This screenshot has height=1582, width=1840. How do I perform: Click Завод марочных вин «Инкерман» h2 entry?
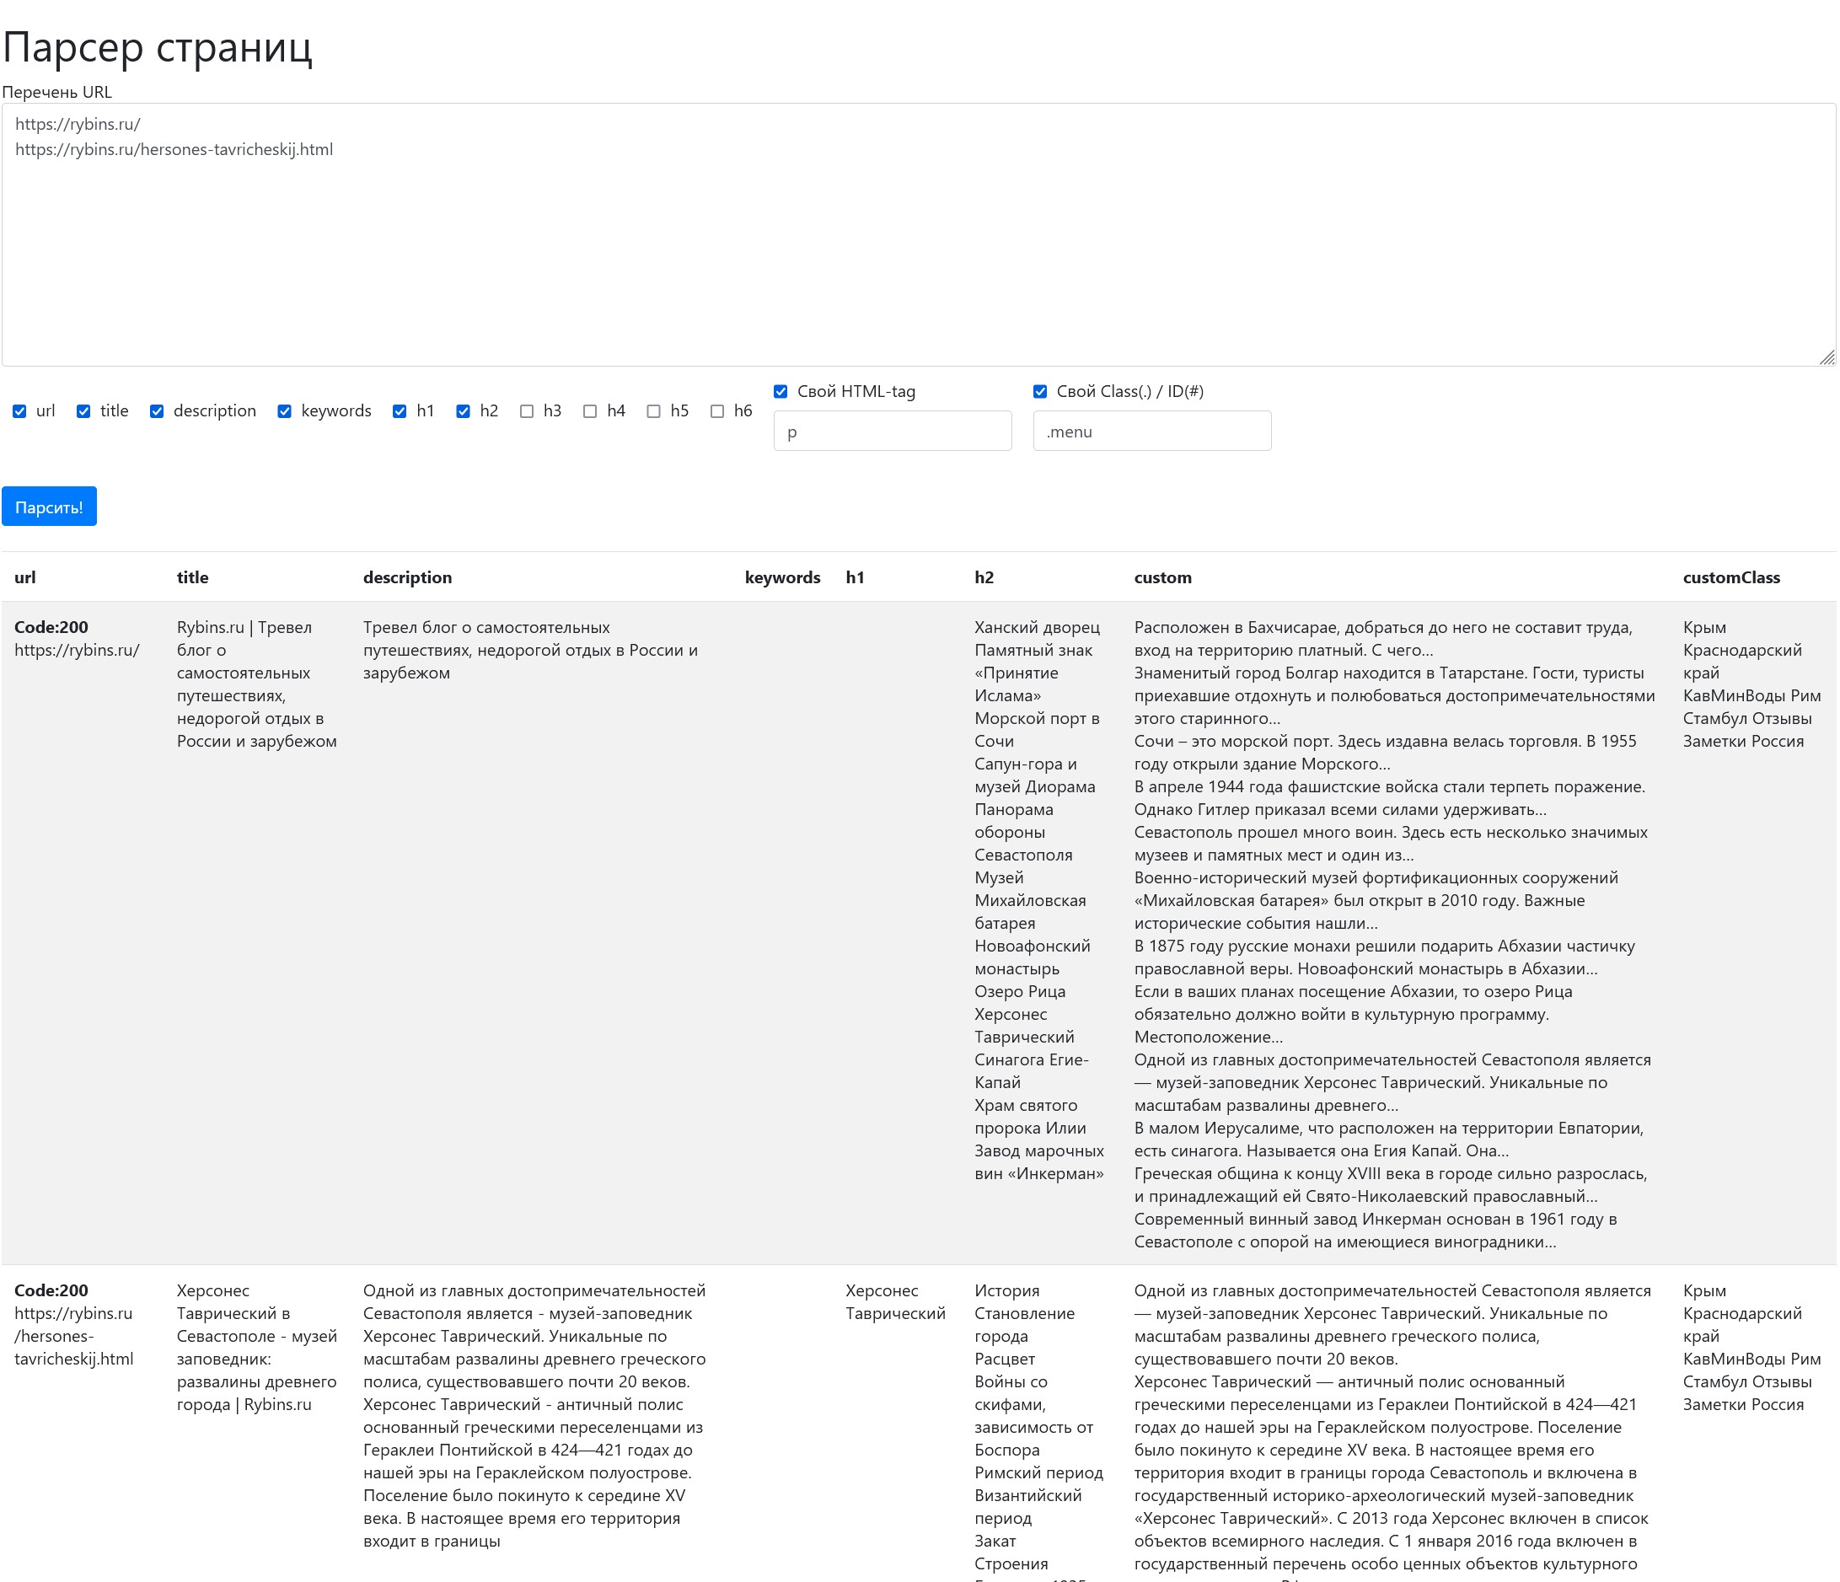click(1039, 1161)
